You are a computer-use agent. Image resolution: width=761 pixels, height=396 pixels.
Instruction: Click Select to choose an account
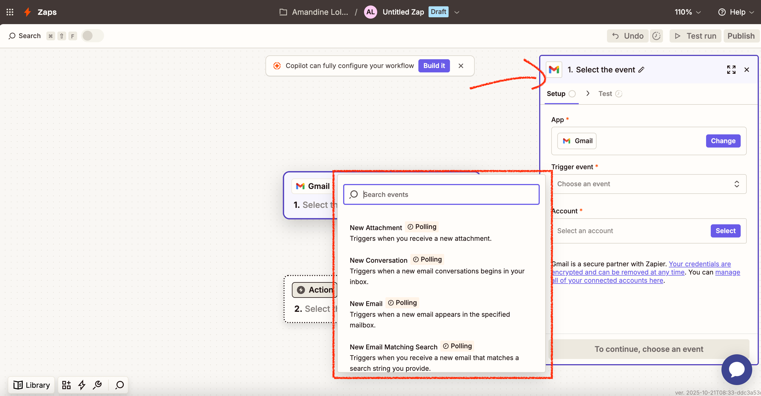pos(725,231)
